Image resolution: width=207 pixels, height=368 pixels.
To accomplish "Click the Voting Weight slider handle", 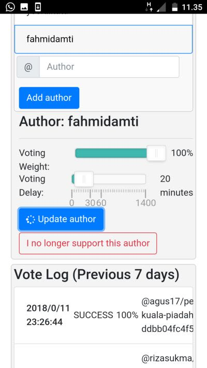I will click(156, 153).
